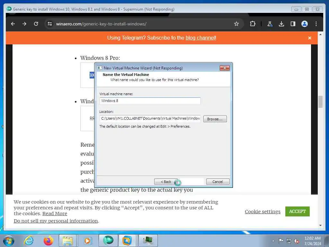Switch to VMware Workstation taskbar button
The image size is (329, 247).
point(127,241)
